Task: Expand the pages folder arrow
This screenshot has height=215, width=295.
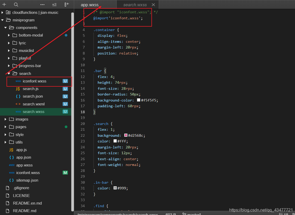Action: [x=5, y=127]
